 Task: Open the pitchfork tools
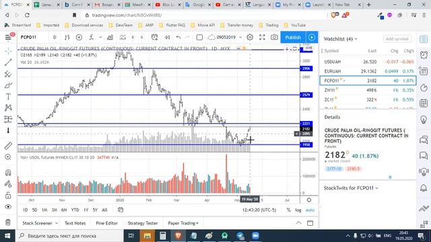coord(8,74)
